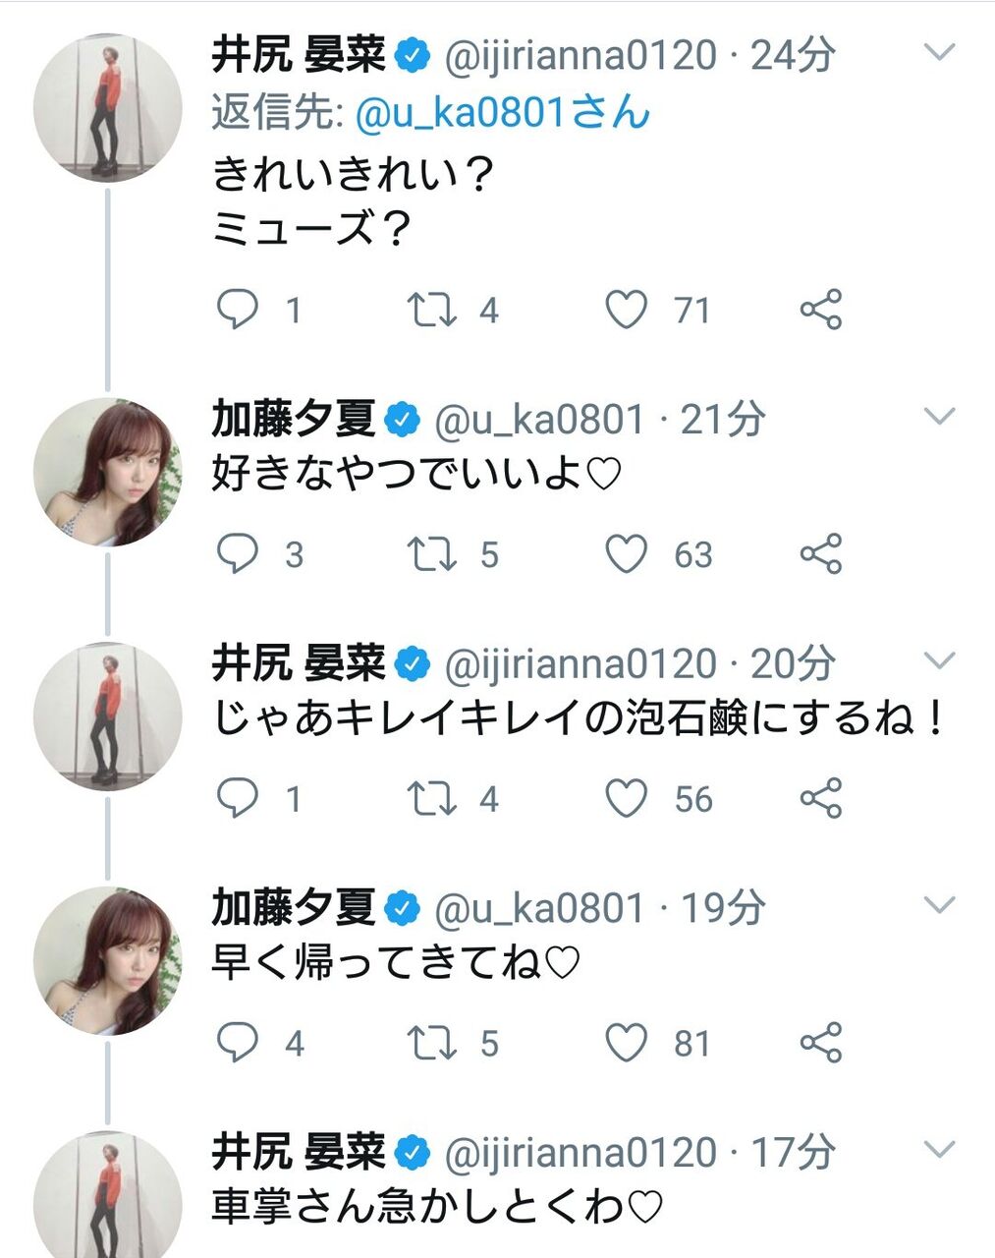Open the 車掌さん急かしとくわ tweet

pos(437,1206)
